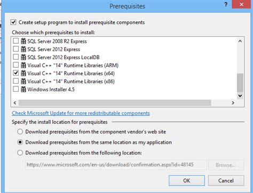
Task: Click the package icon for Visual C++ Runtime Libraries (x64)
Action: 23,73
